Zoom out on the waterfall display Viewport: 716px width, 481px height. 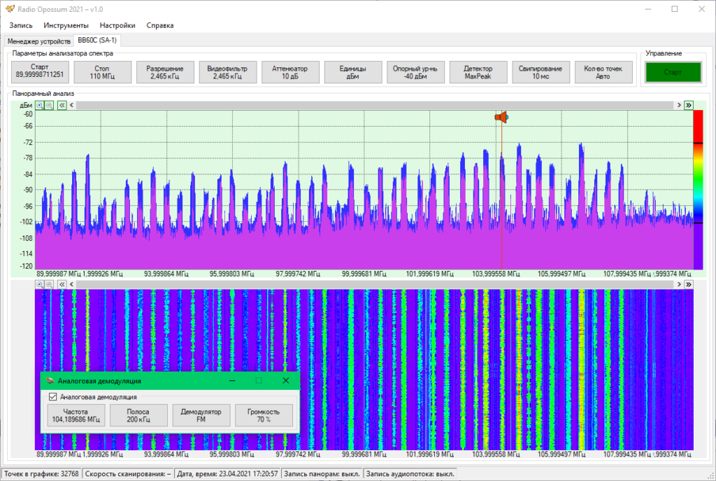point(49,284)
